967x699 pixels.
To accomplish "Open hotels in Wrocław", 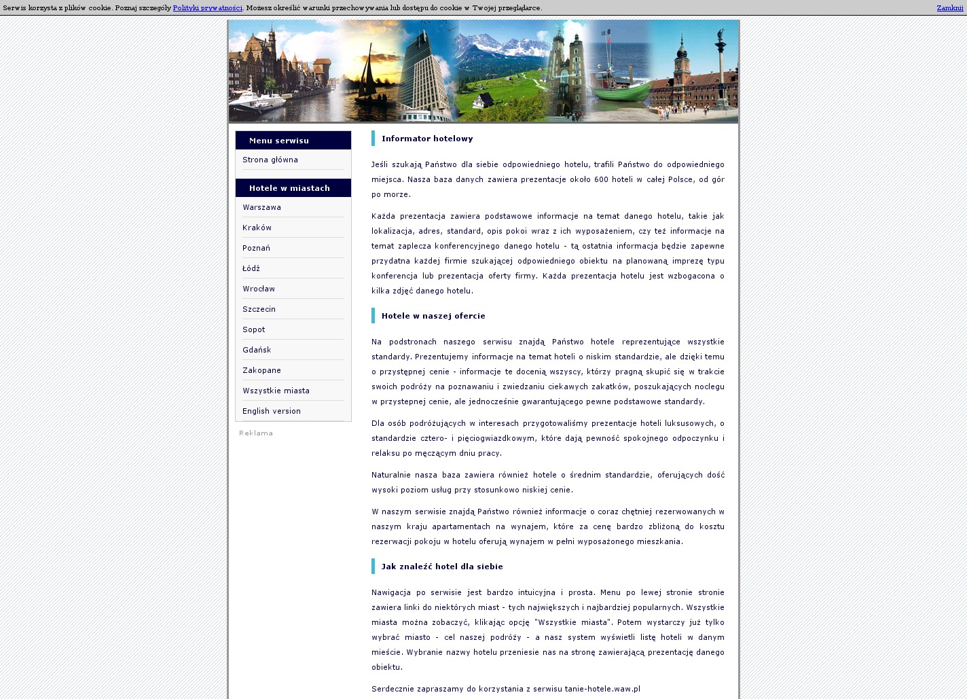I will pos(259,289).
